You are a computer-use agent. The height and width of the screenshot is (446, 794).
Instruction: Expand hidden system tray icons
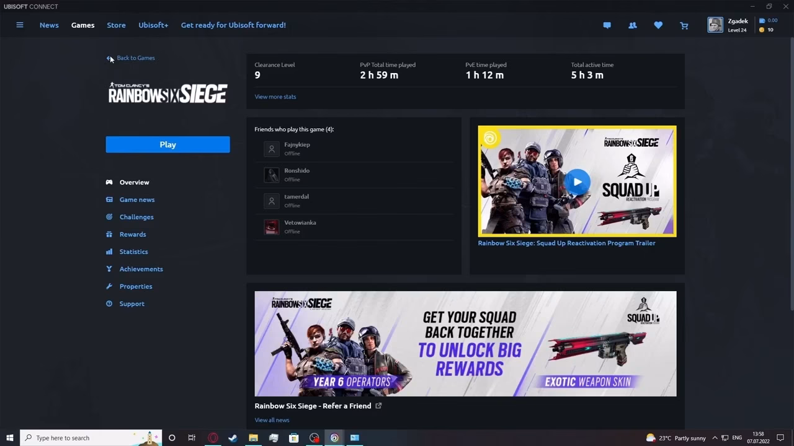(x=715, y=438)
